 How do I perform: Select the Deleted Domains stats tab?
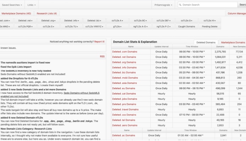coord(206,43)
